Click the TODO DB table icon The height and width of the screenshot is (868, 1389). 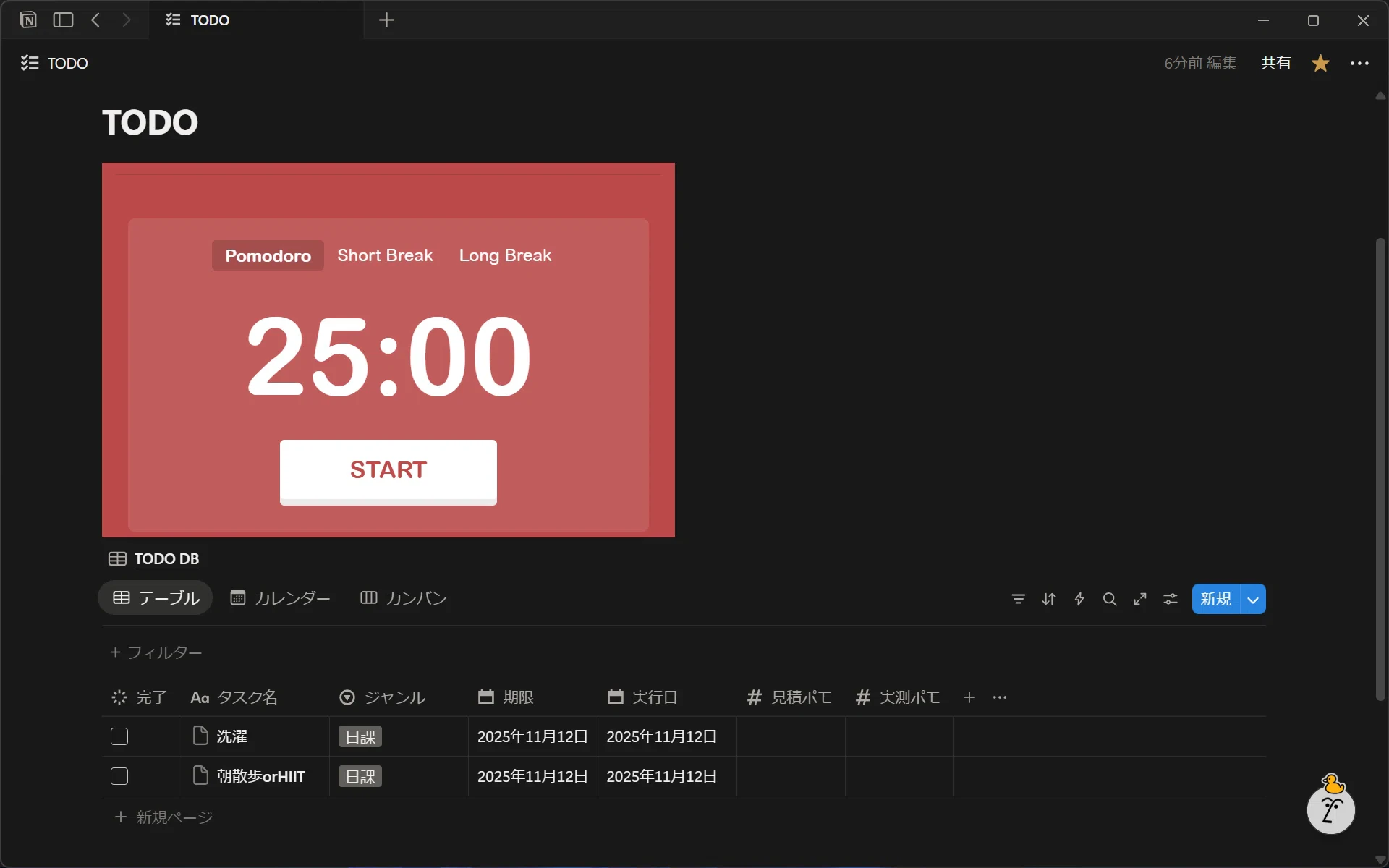click(x=117, y=558)
